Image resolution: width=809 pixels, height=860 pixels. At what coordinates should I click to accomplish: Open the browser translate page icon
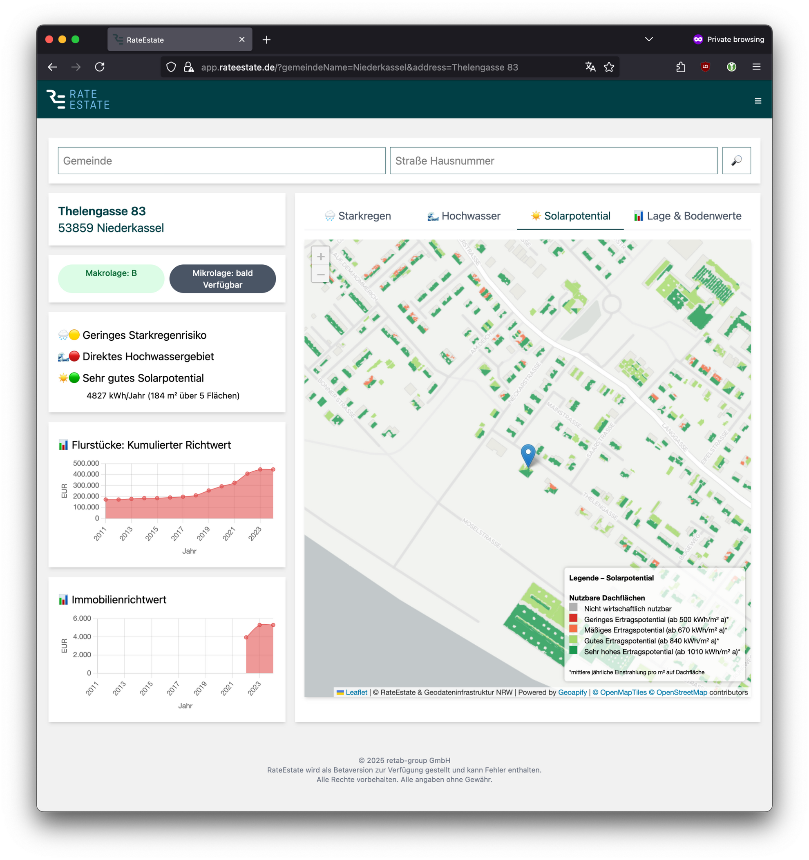coord(590,67)
